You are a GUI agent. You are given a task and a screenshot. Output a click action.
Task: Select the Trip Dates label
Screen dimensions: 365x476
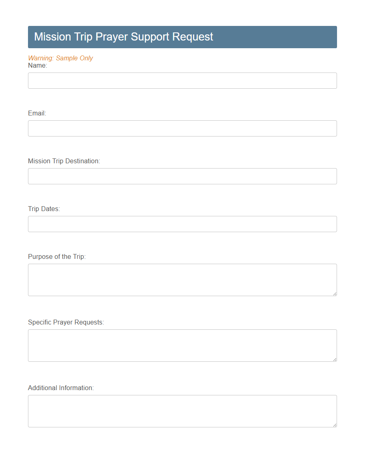tap(44, 209)
